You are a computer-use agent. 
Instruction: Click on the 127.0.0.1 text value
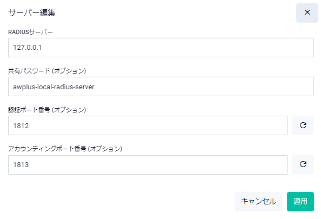pyautogui.click(x=28, y=48)
